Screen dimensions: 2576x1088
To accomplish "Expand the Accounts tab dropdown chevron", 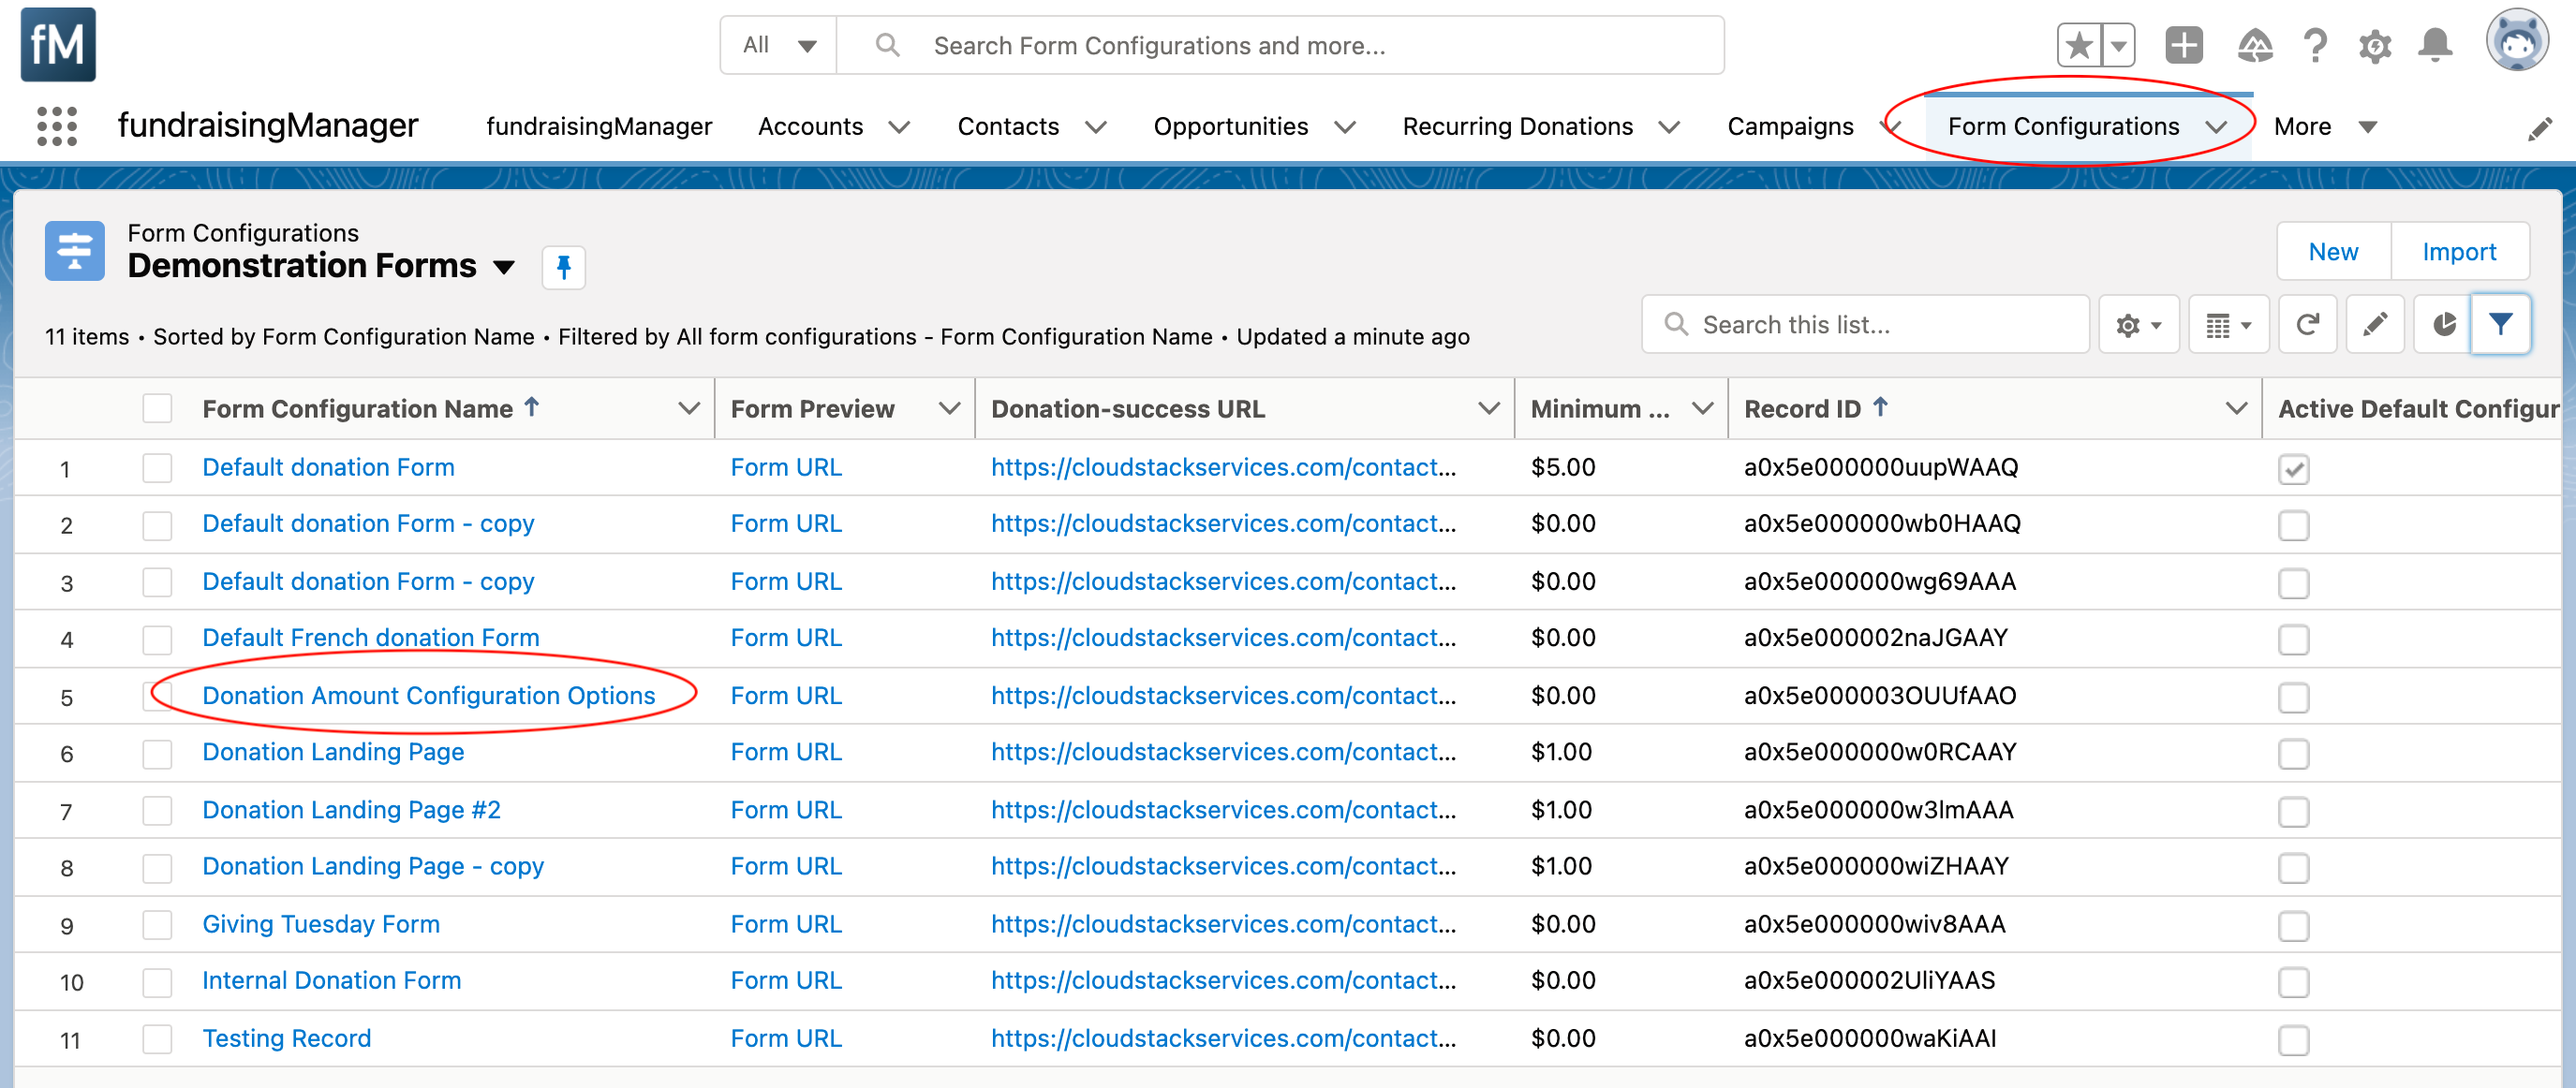I will tap(899, 127).
